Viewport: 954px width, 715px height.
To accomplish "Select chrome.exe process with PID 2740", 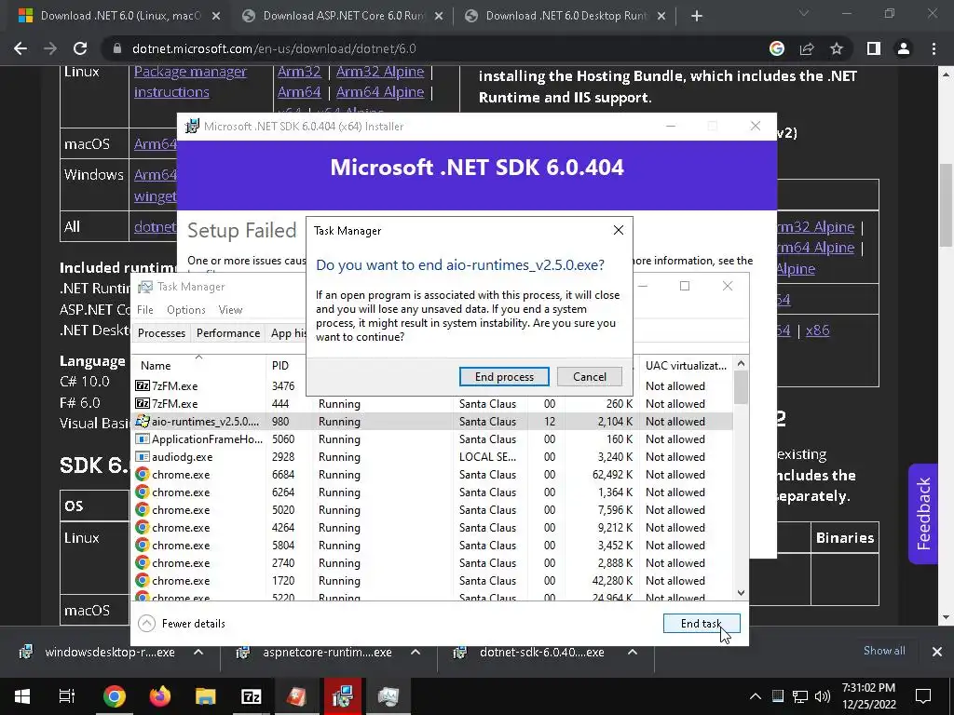I will [432, 562].
